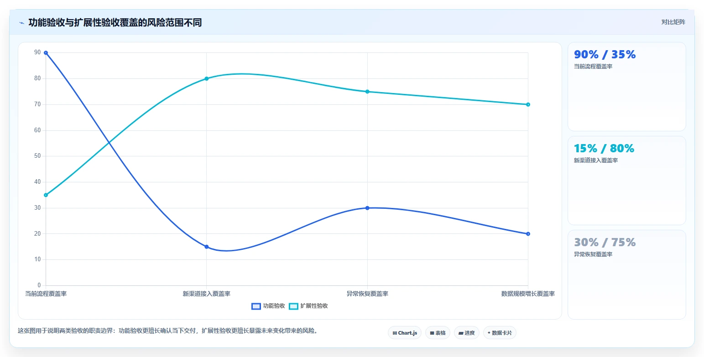The image size is (704, 357).
Task: Toggle the 扩展性验收 legend item
Action: coord(308,306)
